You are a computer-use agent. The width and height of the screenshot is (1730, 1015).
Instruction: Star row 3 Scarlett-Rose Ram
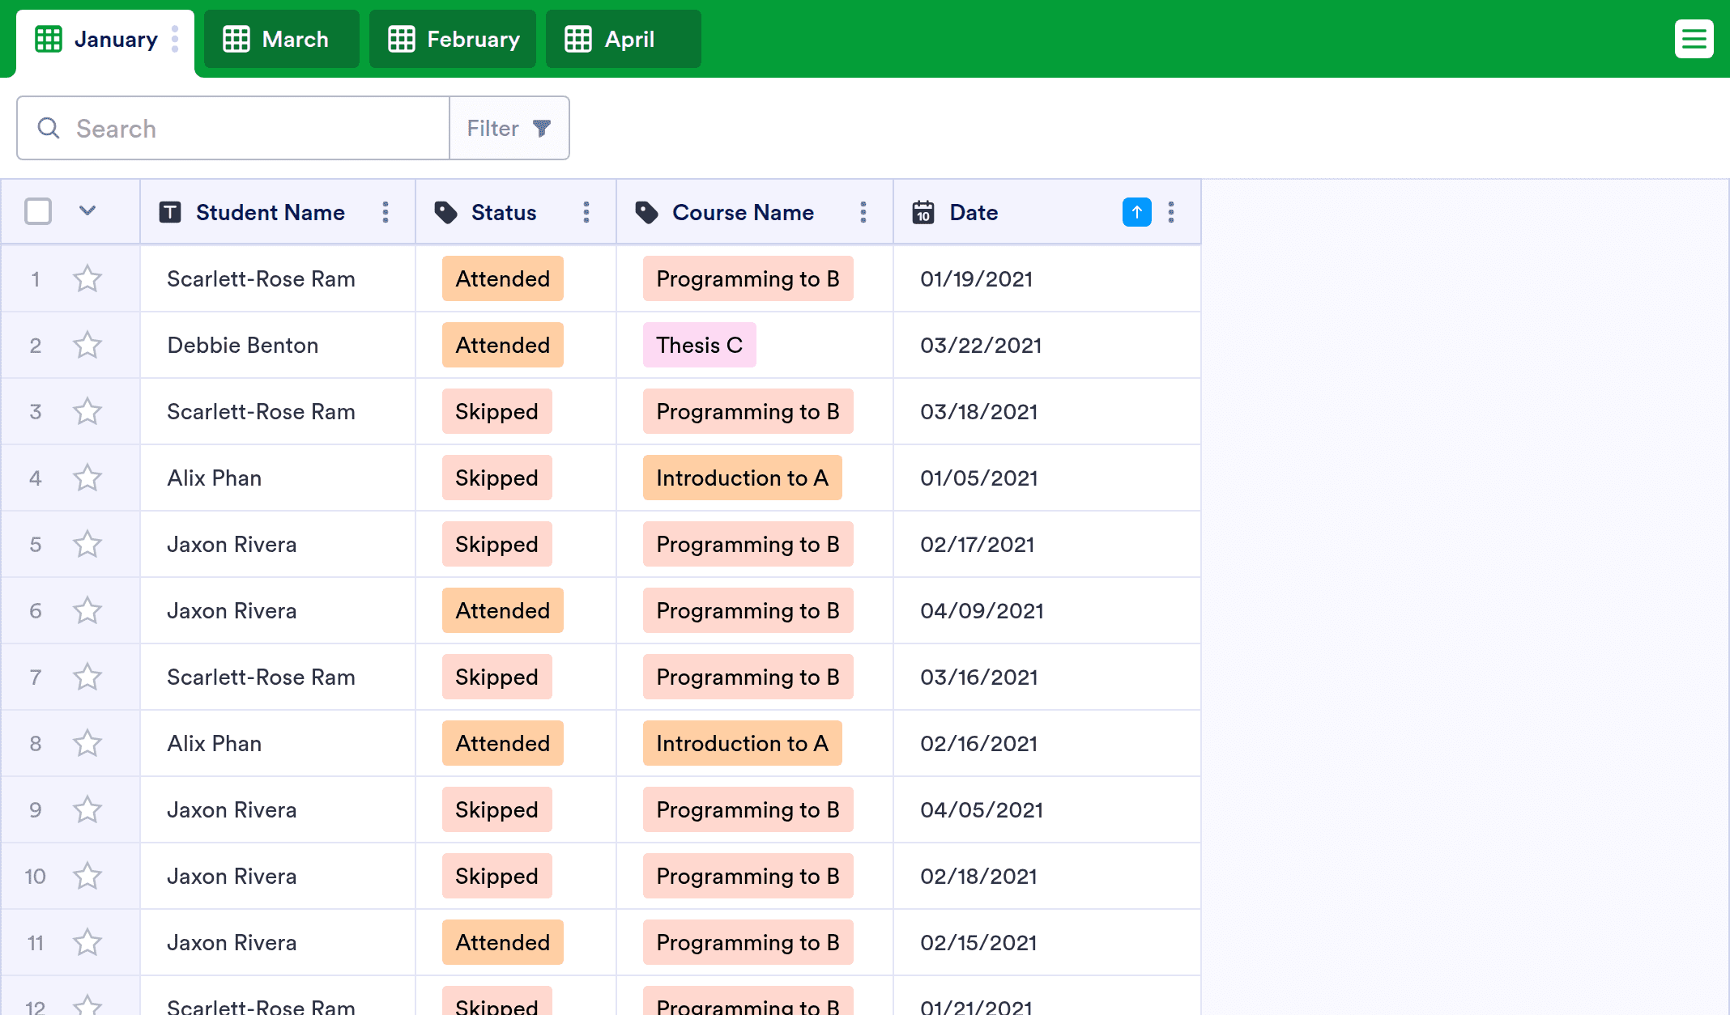pos(87,411)
